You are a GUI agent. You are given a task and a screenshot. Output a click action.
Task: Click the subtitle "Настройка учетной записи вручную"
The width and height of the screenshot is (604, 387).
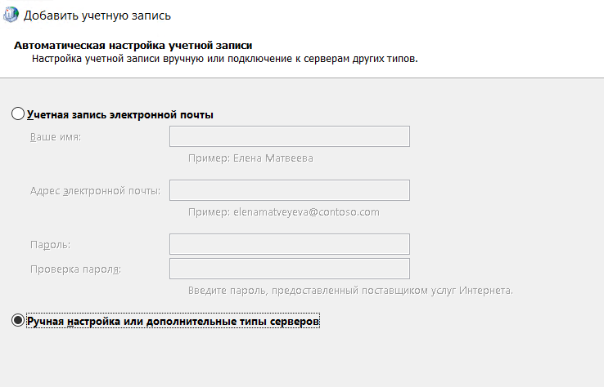224,60
